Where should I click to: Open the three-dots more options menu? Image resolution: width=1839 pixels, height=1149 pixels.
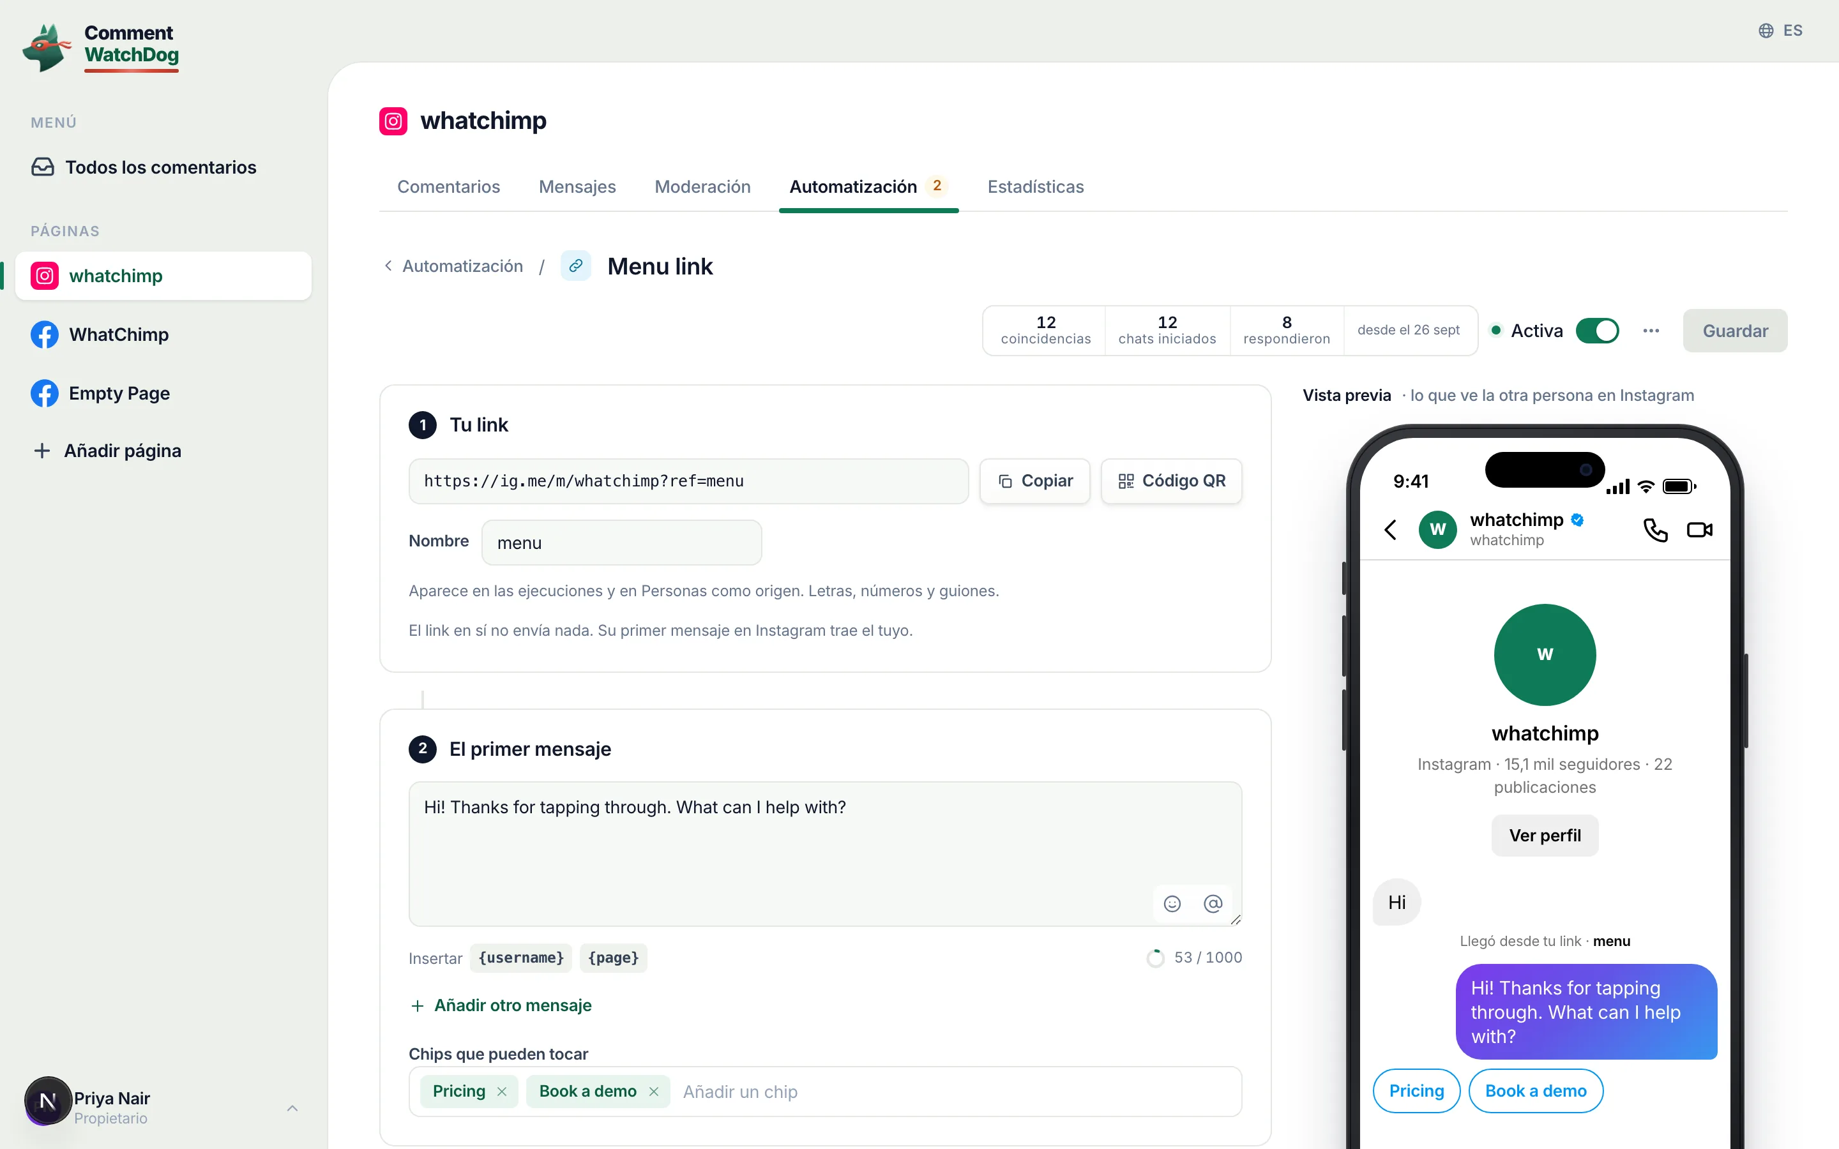point(1651,331)
